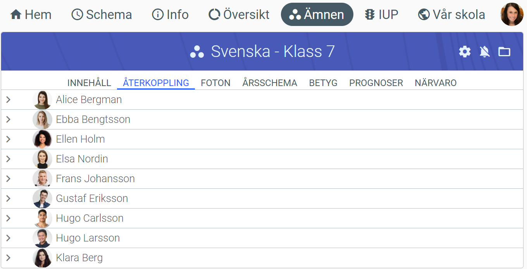
Task: Switch to the Innehåll tab
Action: tap(89, 83)
